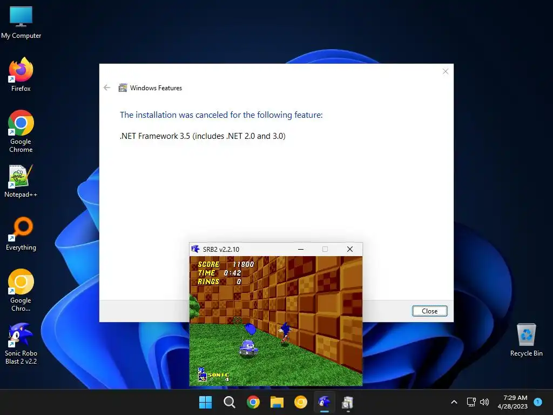Click the SCORE 11800 counter in SRB2

tap(226, 264)
